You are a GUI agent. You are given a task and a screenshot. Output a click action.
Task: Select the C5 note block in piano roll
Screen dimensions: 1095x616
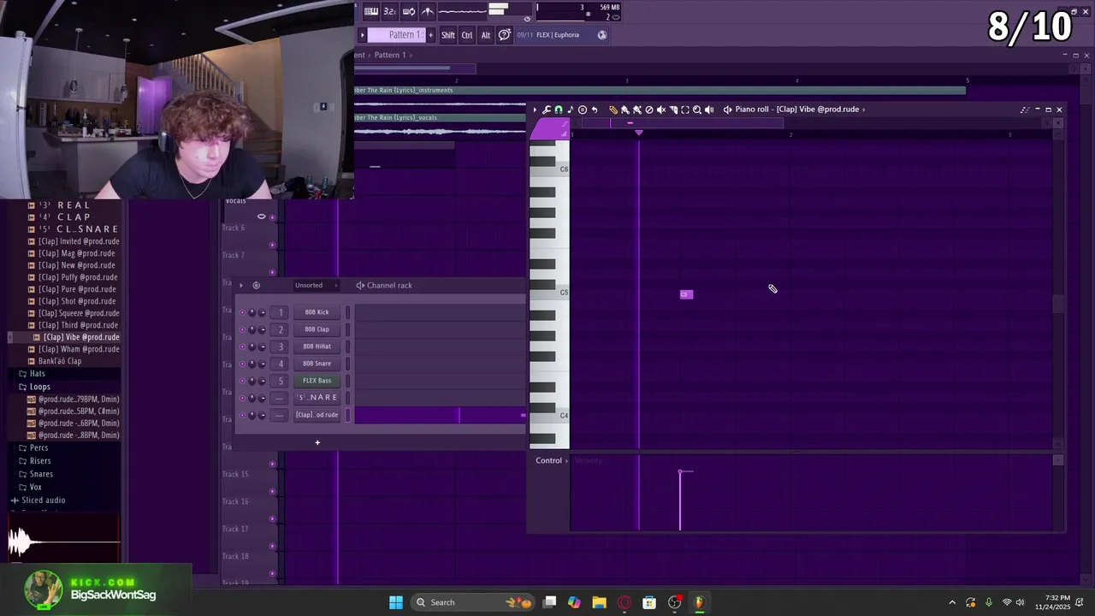[686, 294]
